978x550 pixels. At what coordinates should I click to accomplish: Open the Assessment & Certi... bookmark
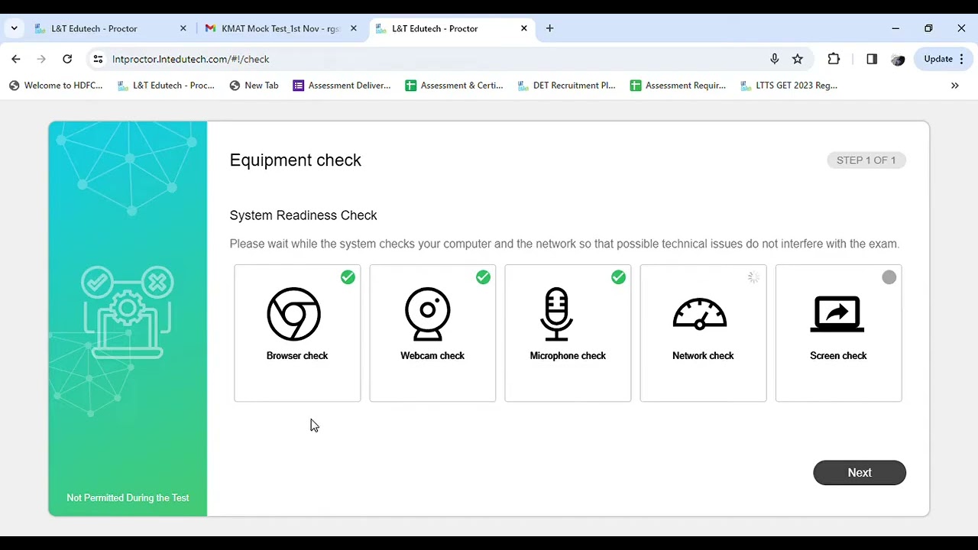(x=454, y=86)
